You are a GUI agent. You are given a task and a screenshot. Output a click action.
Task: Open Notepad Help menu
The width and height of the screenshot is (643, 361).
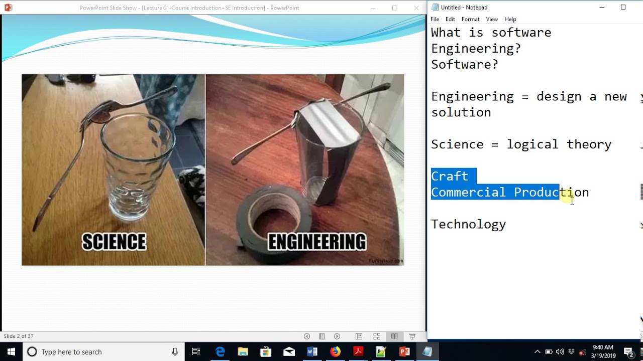click(510, 19)
